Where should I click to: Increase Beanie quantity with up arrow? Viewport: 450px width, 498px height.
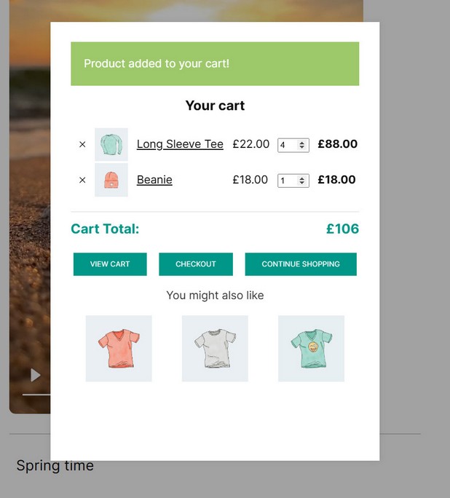[x=303, y=178]
